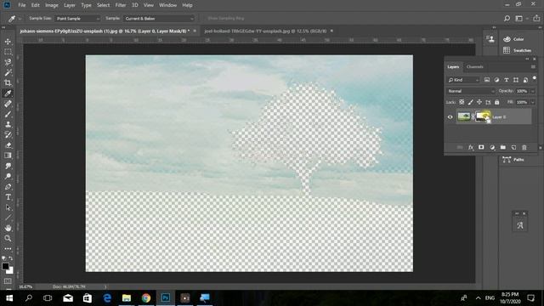The image size is (544, 306).
Task: Open the Image menu
Action: click(x=52, y=5)
